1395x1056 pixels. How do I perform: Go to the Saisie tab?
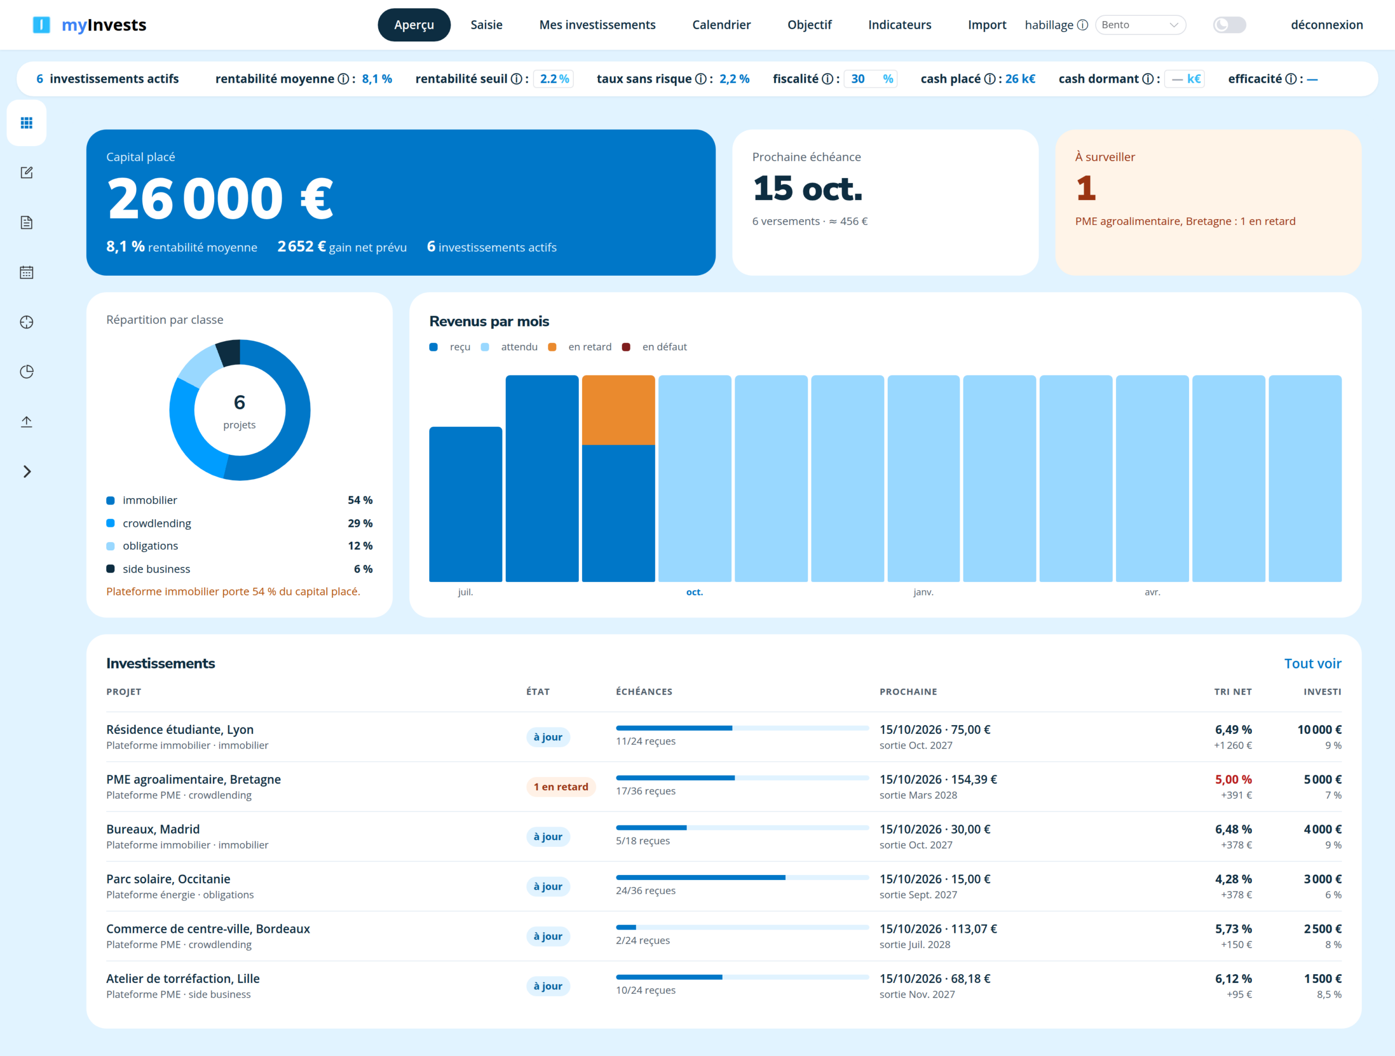click(x=486, y=25)
